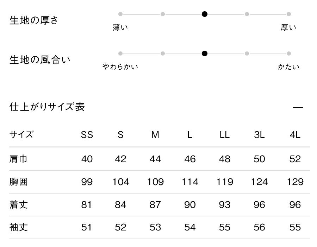Click the rightmost dot above 厚い
This screenshot has height=247, width=317.
[289, 14]
